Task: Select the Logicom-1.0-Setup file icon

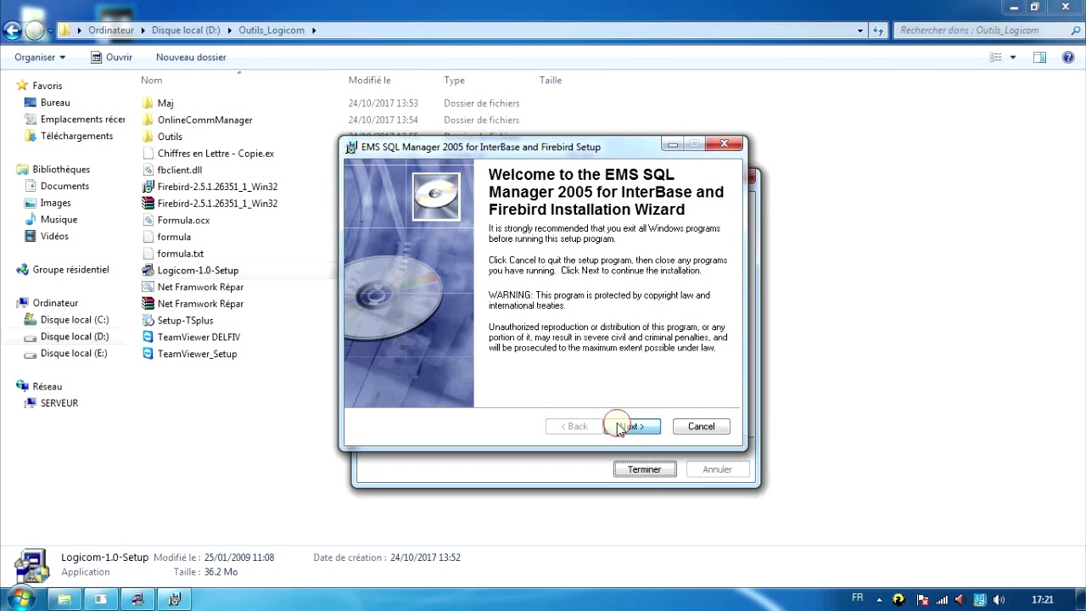Action: point(148,270)
